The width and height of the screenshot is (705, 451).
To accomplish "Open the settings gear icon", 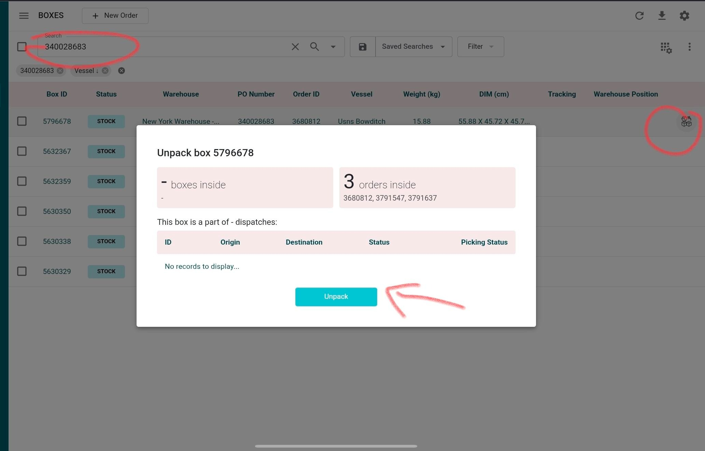I will point(684,16).
